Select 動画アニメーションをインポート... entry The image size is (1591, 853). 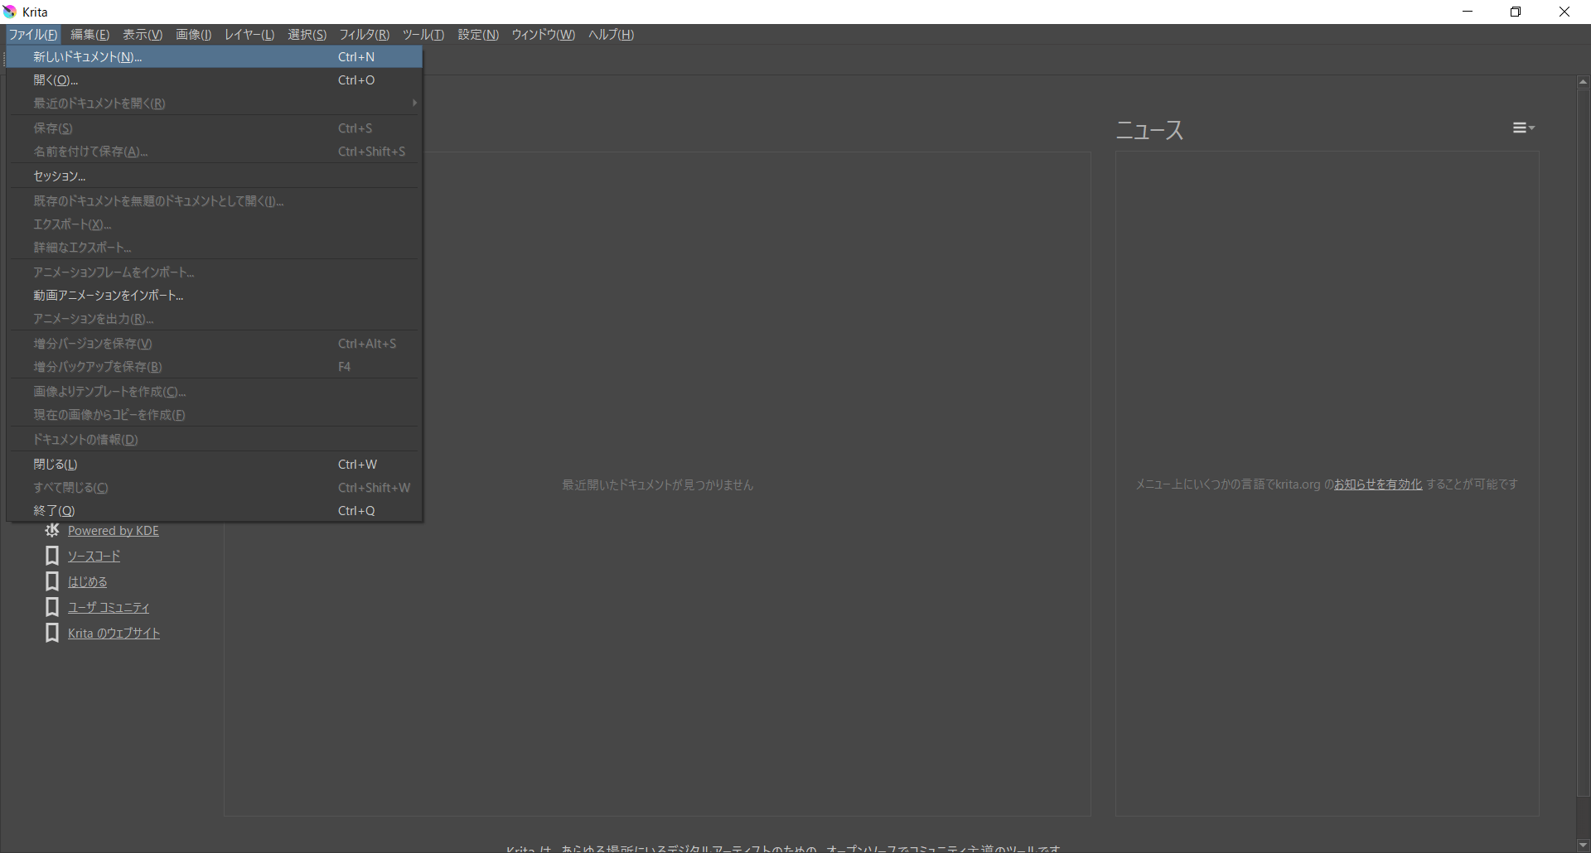tap(215, 296)
